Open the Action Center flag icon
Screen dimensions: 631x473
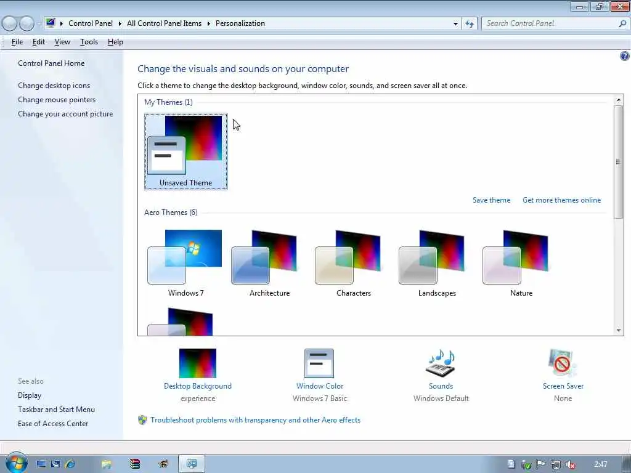coord(541,464)
